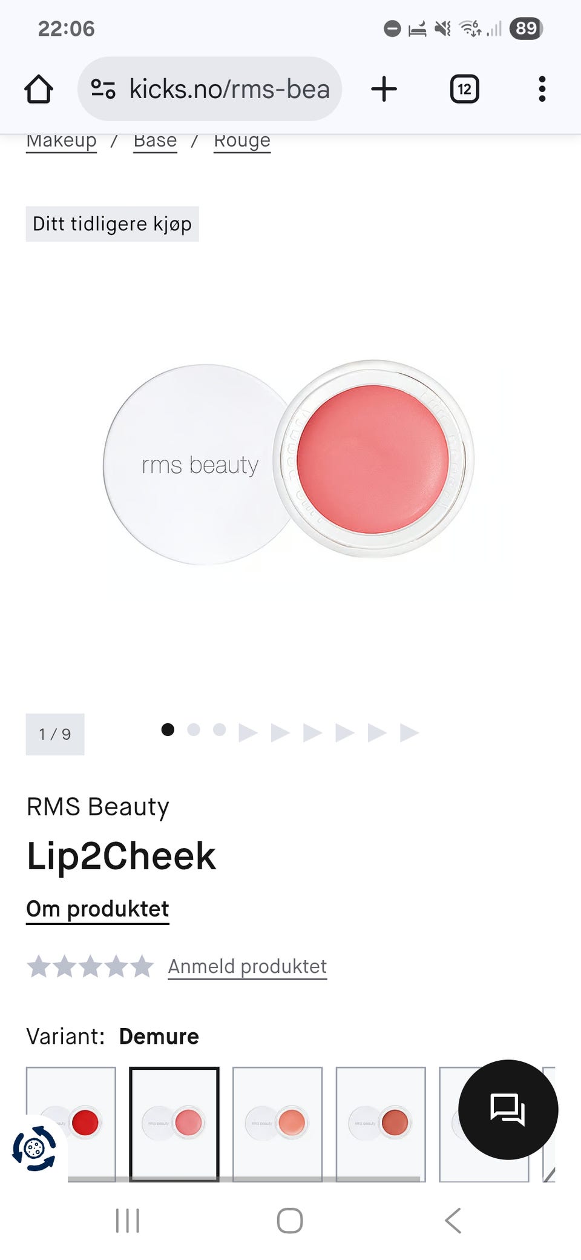Open a new tab with plus icon

(x=384, y=89)
